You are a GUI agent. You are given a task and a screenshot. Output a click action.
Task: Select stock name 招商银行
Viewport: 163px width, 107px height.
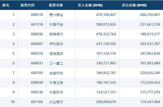[x=56, y=34]
